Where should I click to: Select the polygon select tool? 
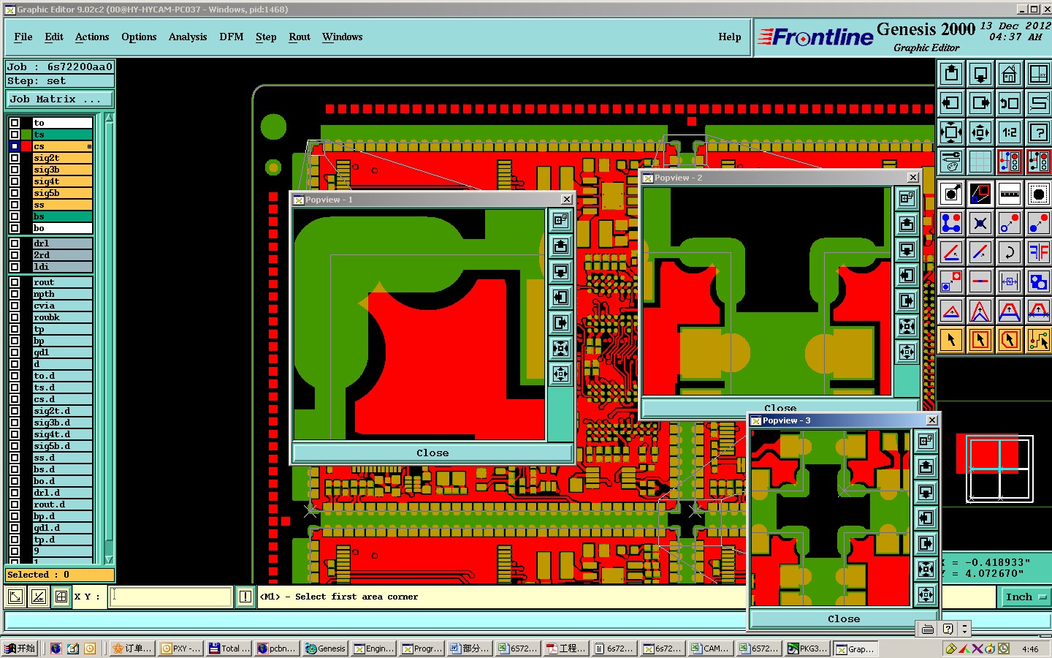(x=1010, y=340)
